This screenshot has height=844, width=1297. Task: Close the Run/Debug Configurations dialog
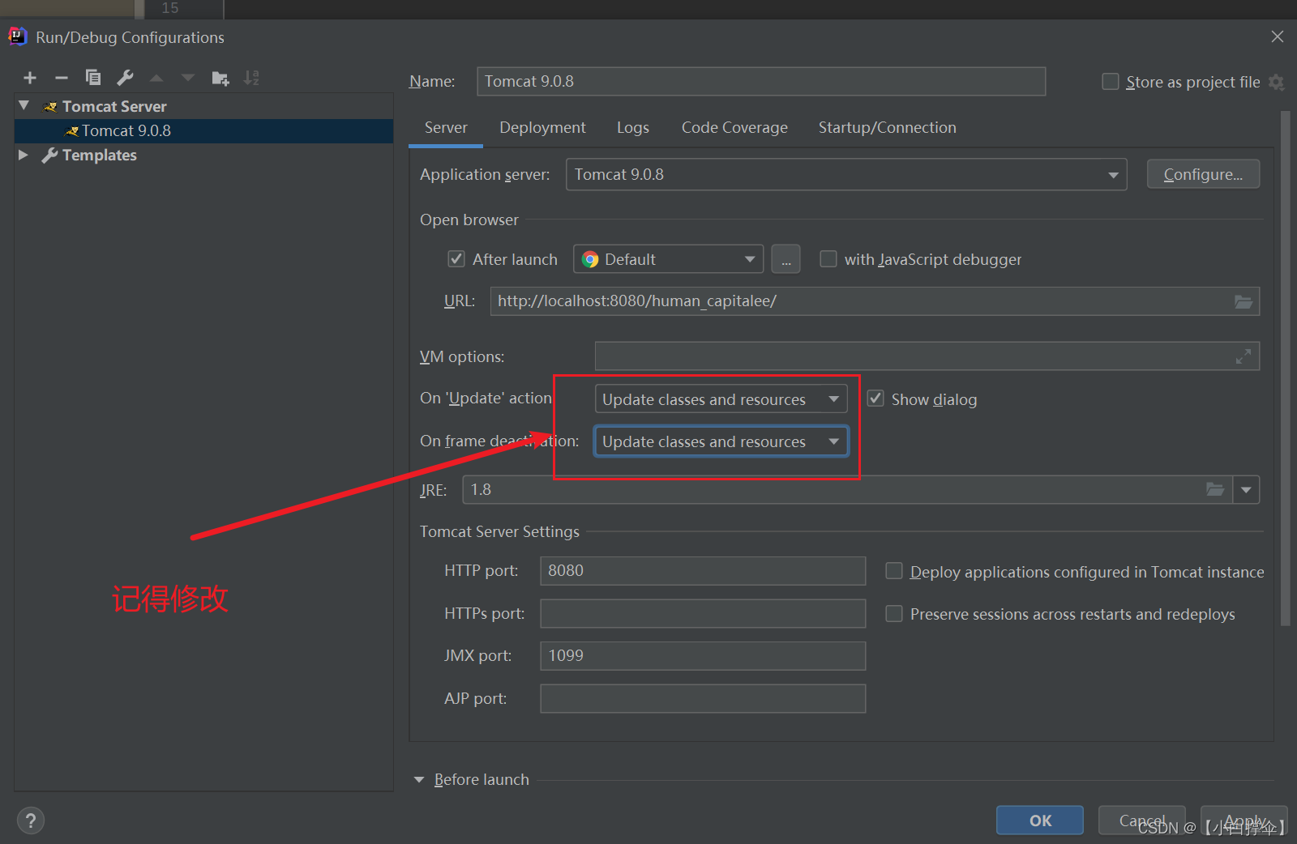pyautogui.click(x=1278, y=36)
